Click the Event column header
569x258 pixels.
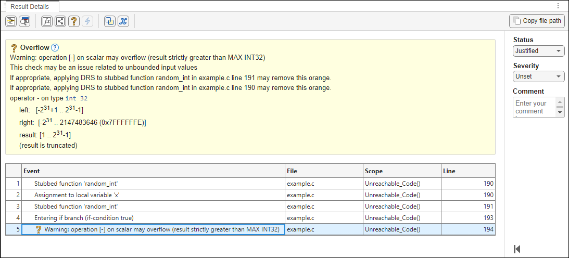pyautogui.click(x=153, y=171)
